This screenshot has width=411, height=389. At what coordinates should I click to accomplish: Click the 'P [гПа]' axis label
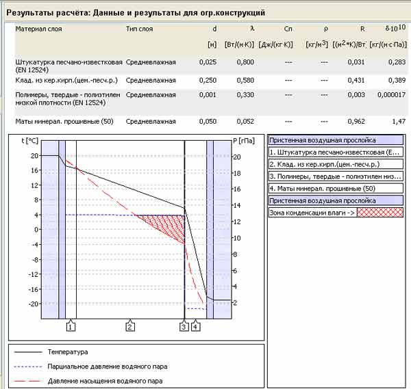click(244, 141)
